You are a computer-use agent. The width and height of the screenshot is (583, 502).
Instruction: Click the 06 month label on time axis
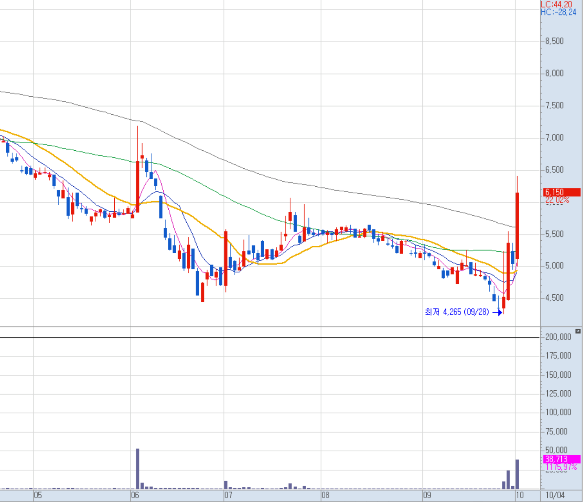click(135, 495)
